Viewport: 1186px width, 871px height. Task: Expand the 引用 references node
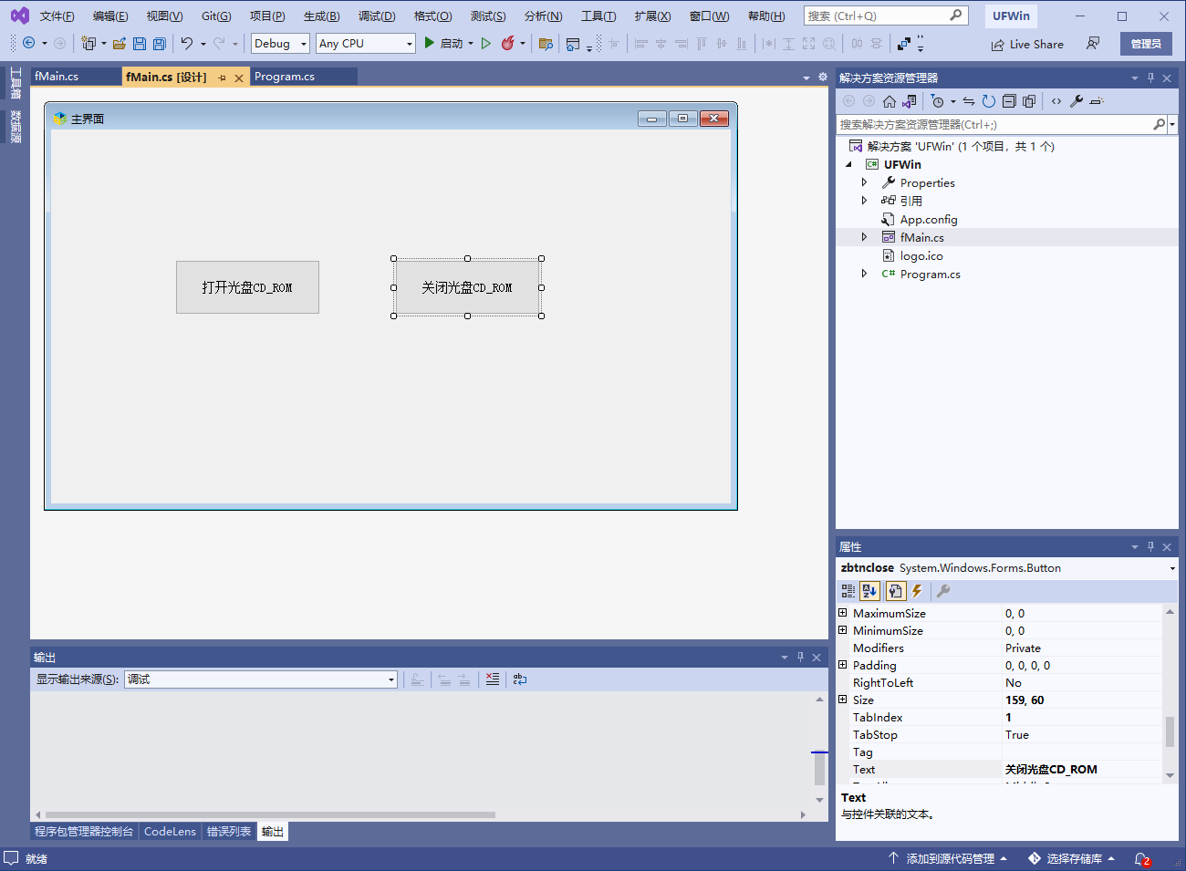(x=864, y=201)
